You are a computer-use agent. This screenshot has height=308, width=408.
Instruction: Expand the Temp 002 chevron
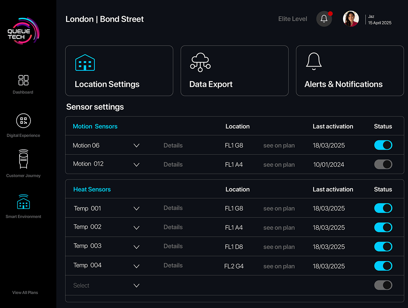[136, 228]
